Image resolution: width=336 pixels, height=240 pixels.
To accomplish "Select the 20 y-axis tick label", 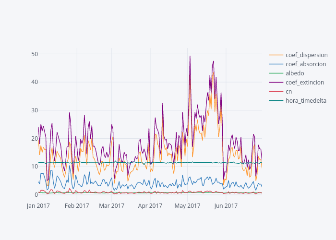I will (x=35, y=138).
